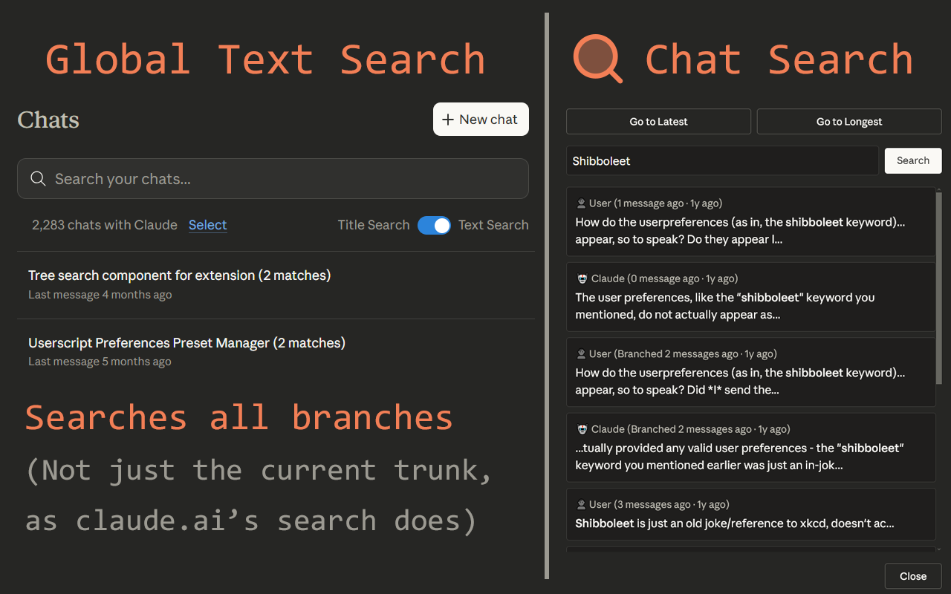Viewport: 951px width, 594px height.
Task: Click the New chat button
Action: pyautogui.click(x=481, y=120)
